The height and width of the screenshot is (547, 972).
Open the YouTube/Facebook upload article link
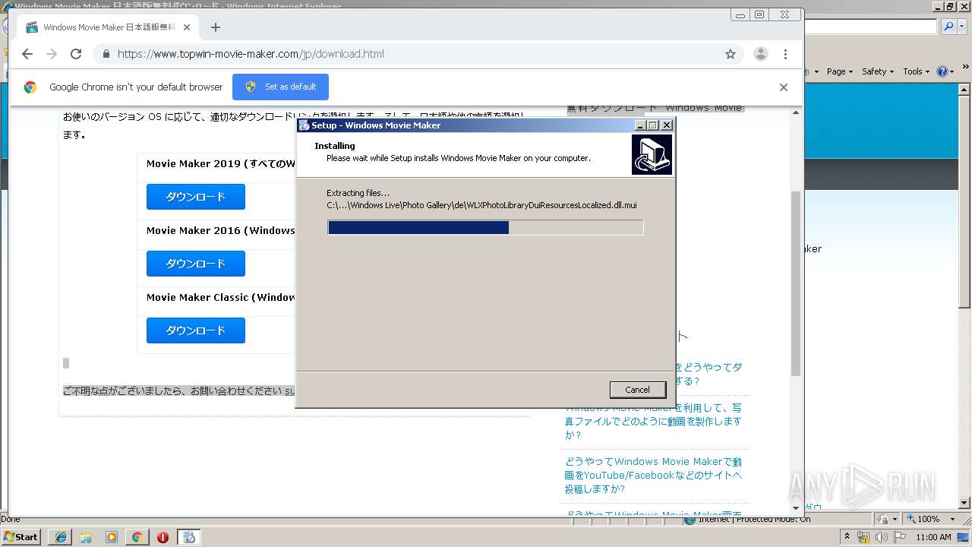point(653,475)
